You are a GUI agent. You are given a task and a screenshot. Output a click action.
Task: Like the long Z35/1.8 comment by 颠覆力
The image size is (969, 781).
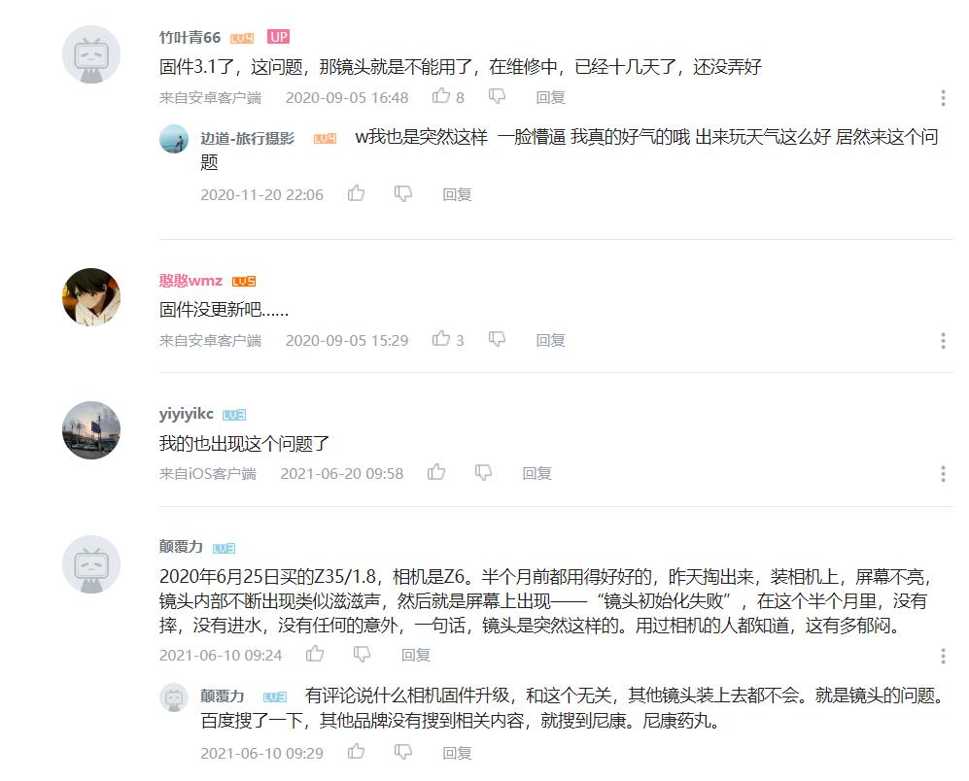click(315, 654)
